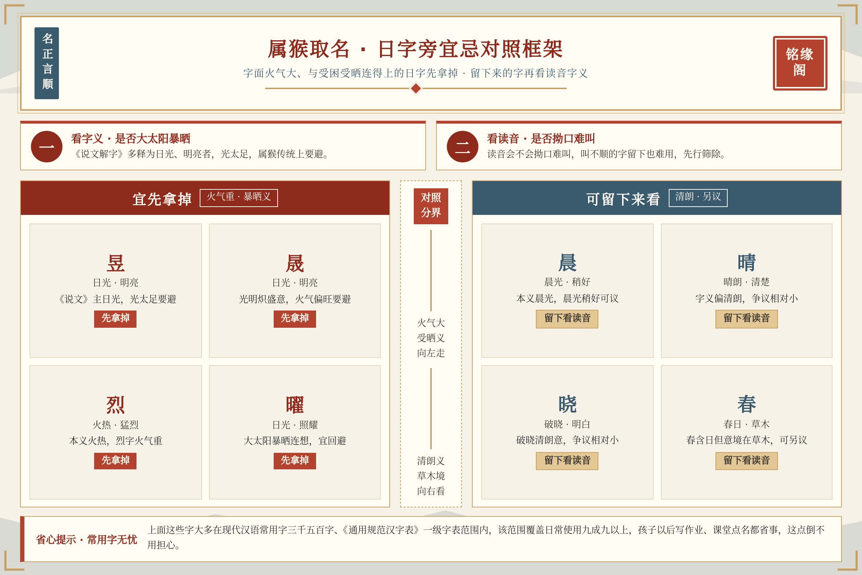Click the 留下看读音 tag under 晓
The height and width of the screenshot is (575, 862).
pyautogui.click(x=567, y=461)
